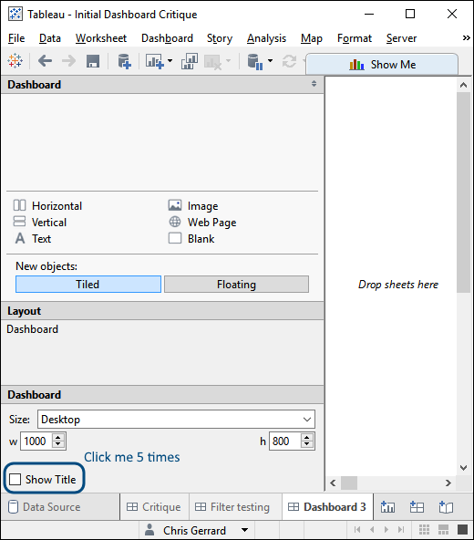Image resolution: width=474 pixels, height=540 pixels.
Task: Click the Save disk icon
Action: [93, 61]
